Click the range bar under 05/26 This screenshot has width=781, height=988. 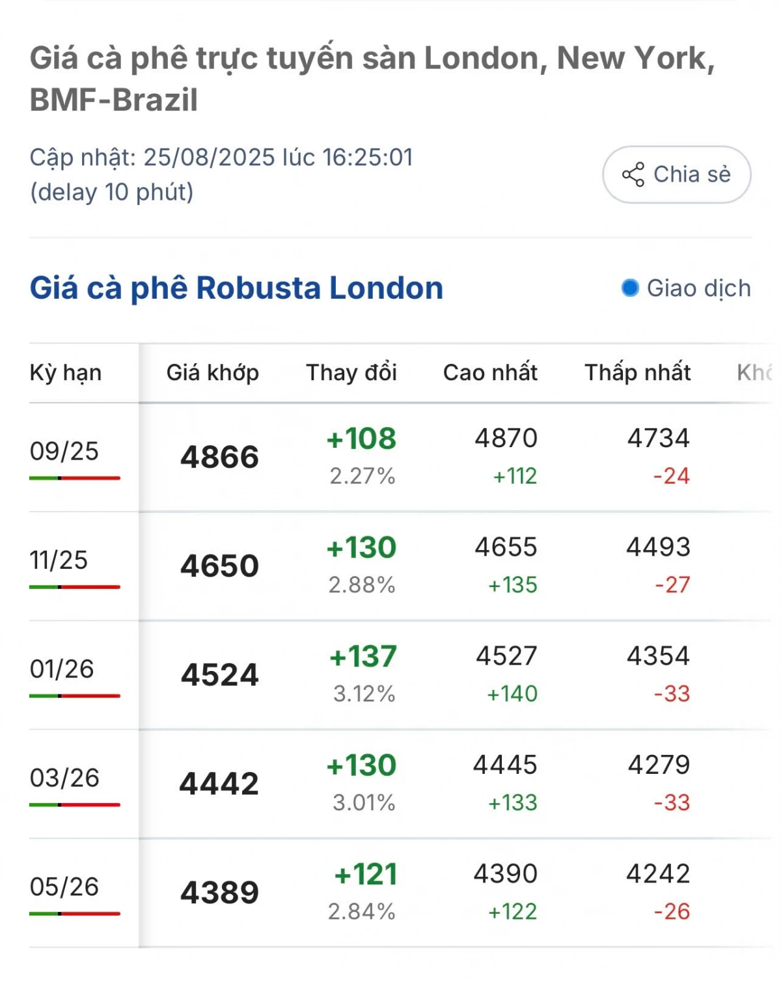click(75, 914)
